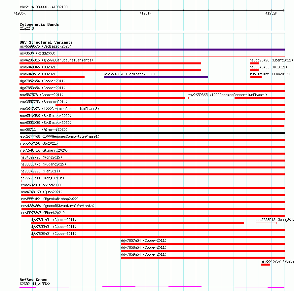294x291 pixels.
Task: Click the RefSeq Genes track title
Action: [33, 280]
